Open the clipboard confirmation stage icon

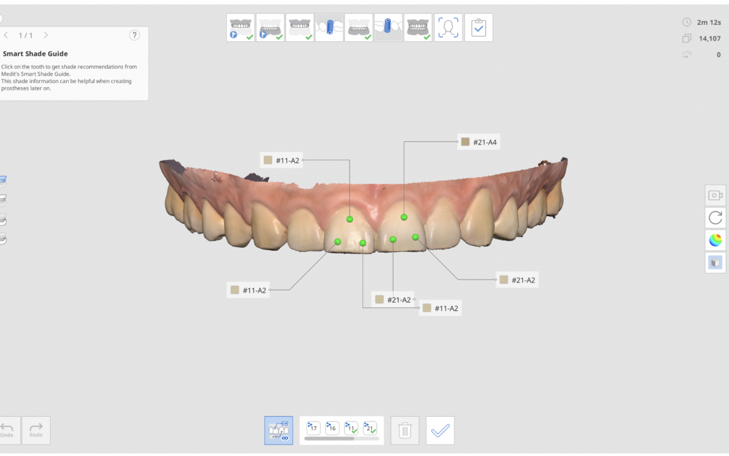point(478,28)
